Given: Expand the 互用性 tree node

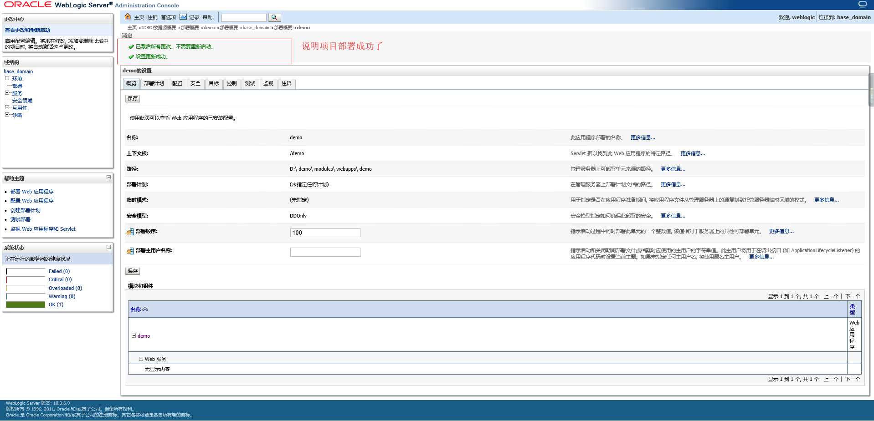Looking at the screenshot, I should click(x=7, y=107).
